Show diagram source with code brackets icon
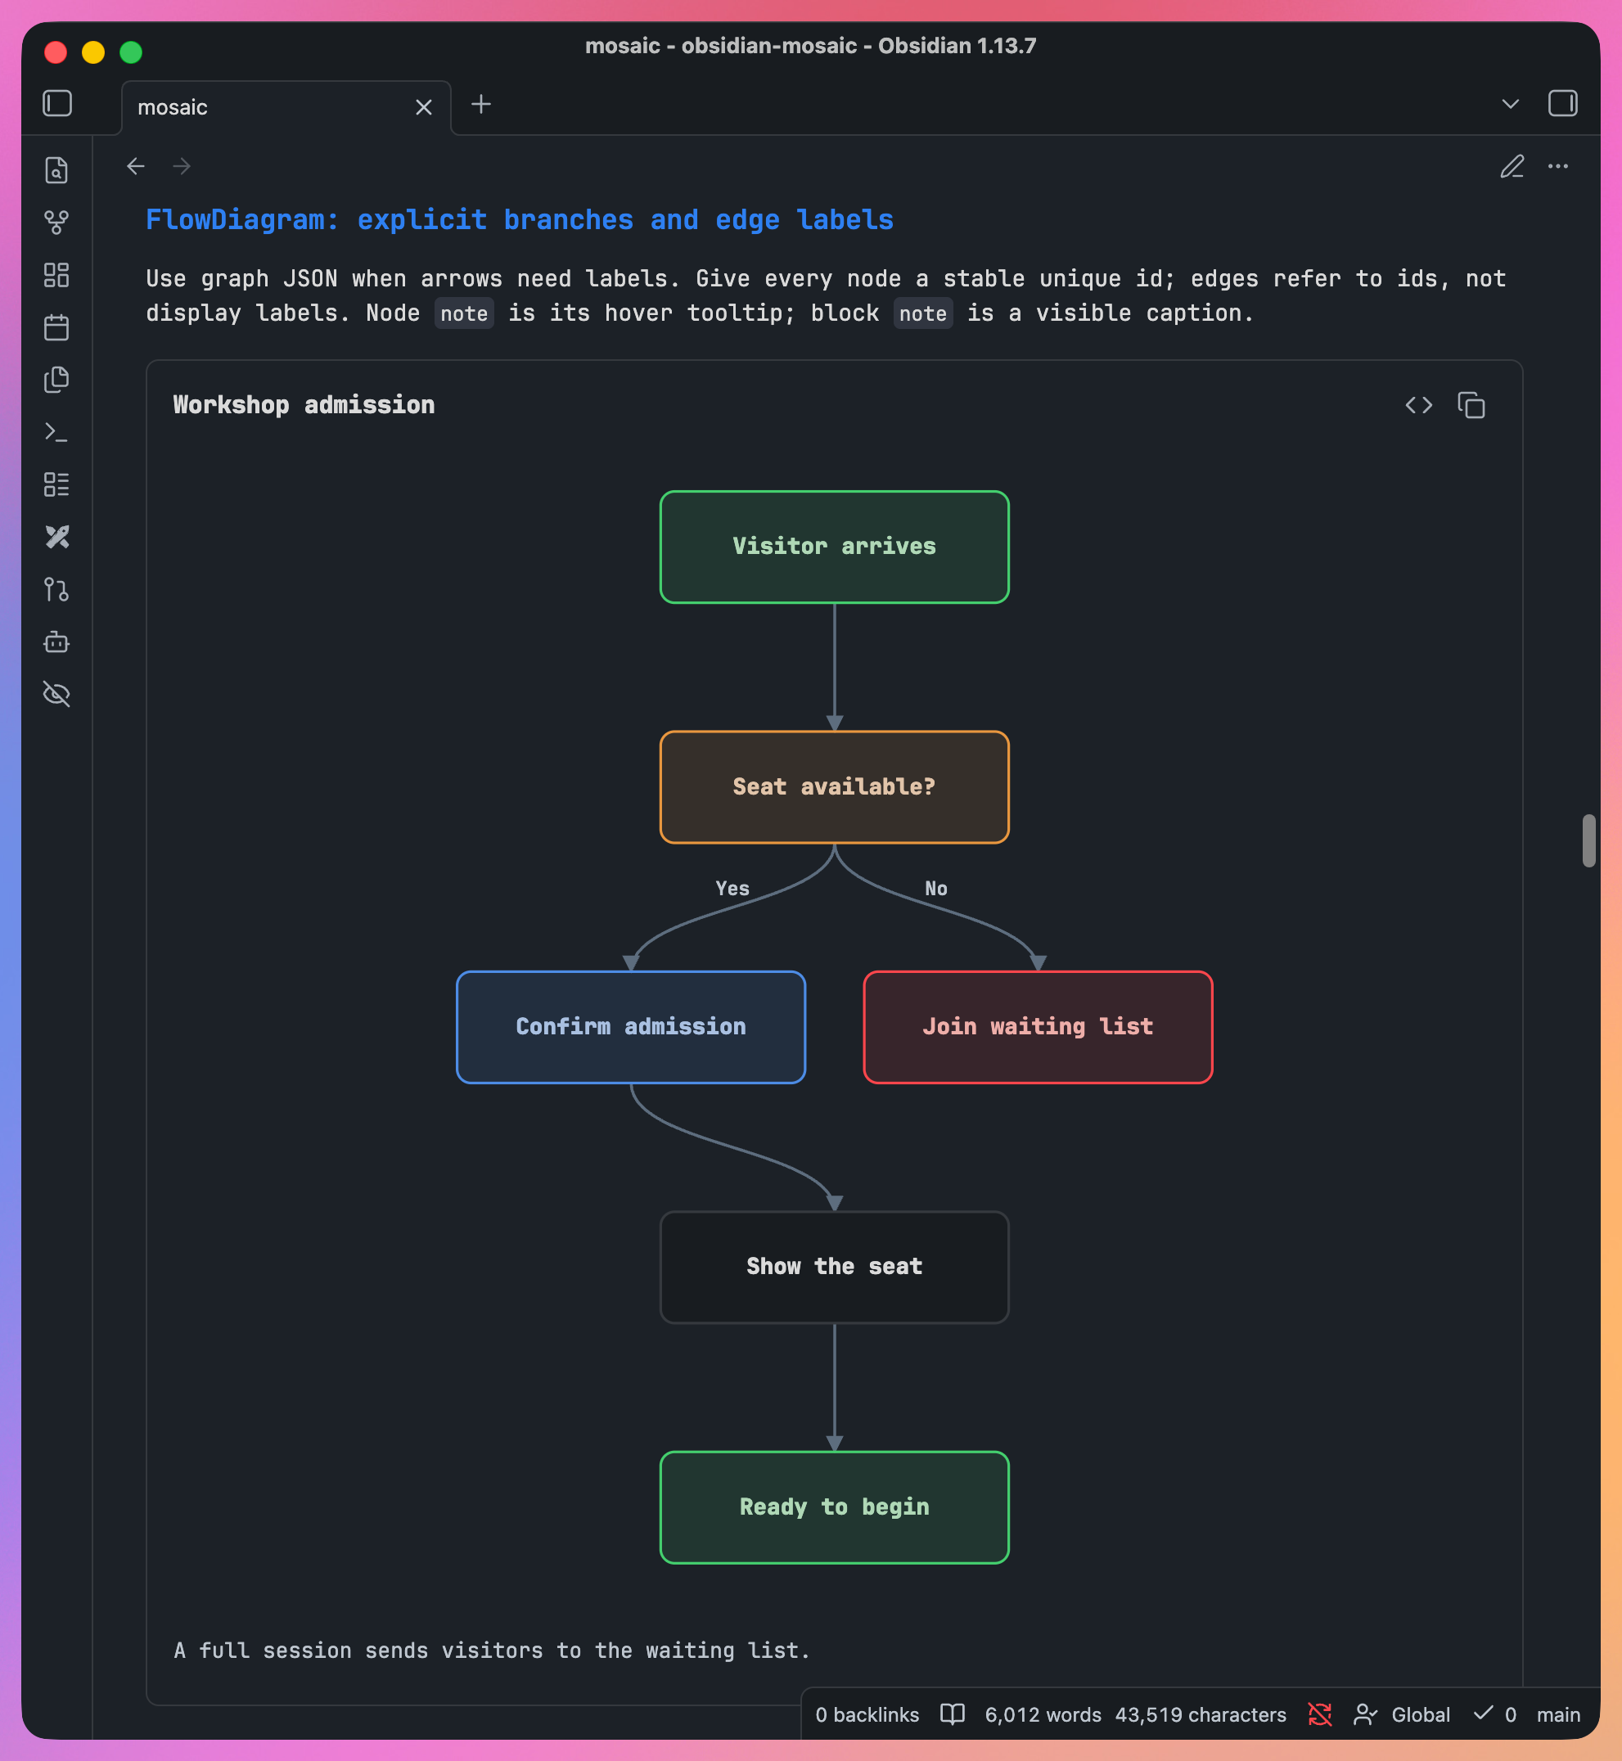Image resolution: width=1622 pixels, height=1761 pixels. click(1418, 405)
